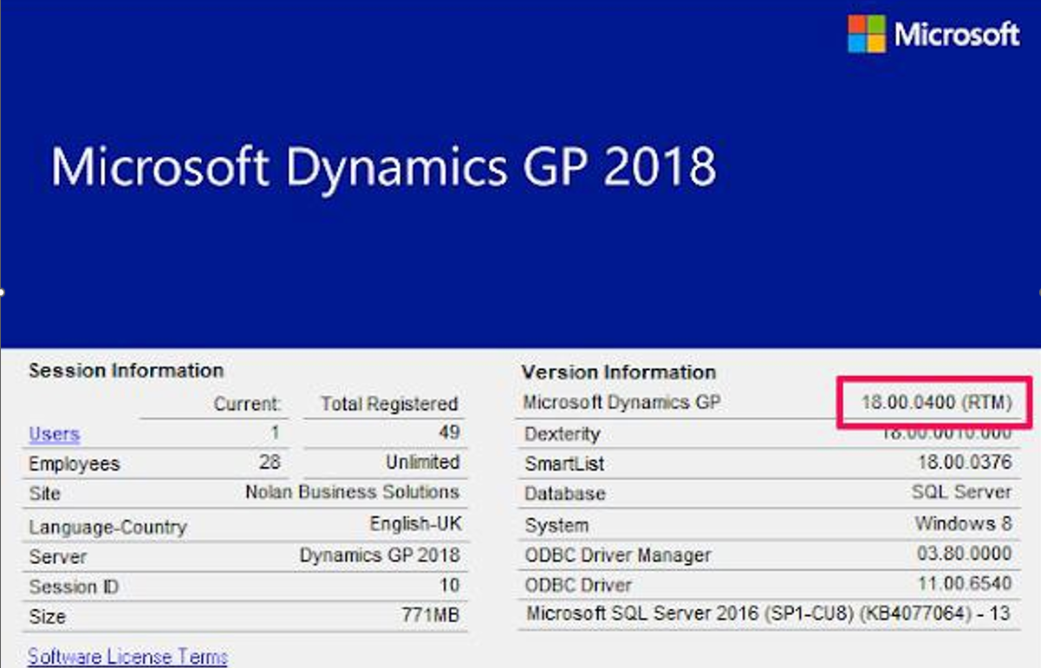1041x668 pixels.
Task: Select the Total Registered column header
Action: (x=388, y=404)
